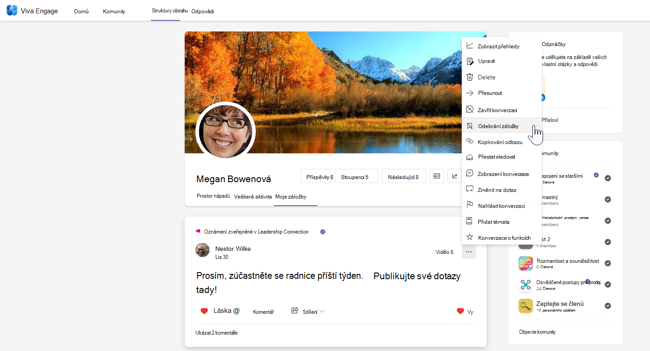Open Nestor Wilke's profile name link
Image resolution: width=650 pixels, height=351 pixels.
(x=233, y=249)
